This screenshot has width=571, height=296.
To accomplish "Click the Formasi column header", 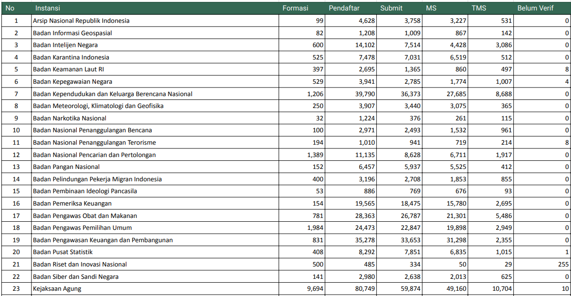I will click(302, 8).
